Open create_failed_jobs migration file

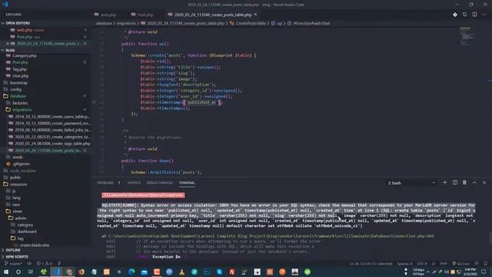click(52, 130)
